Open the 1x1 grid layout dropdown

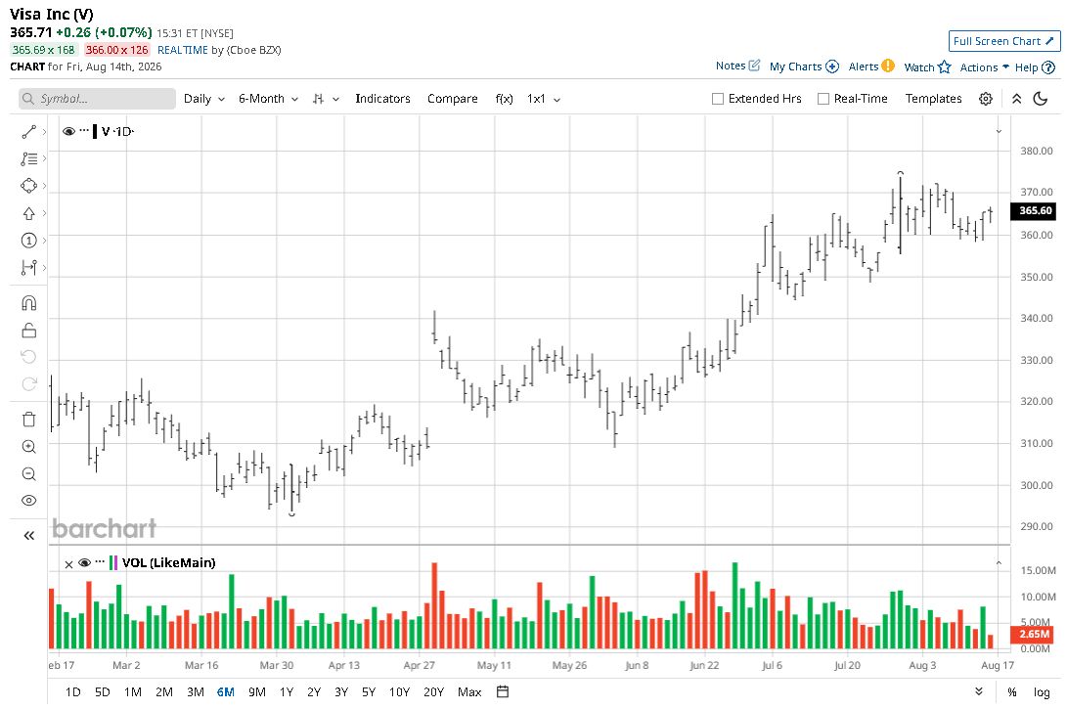point(544,99)
